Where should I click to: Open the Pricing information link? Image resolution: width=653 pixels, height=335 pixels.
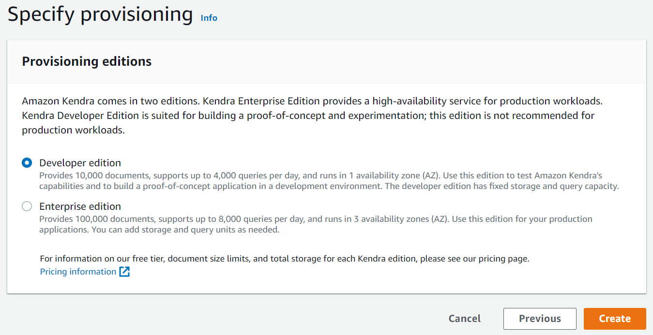tap(78, 272)
